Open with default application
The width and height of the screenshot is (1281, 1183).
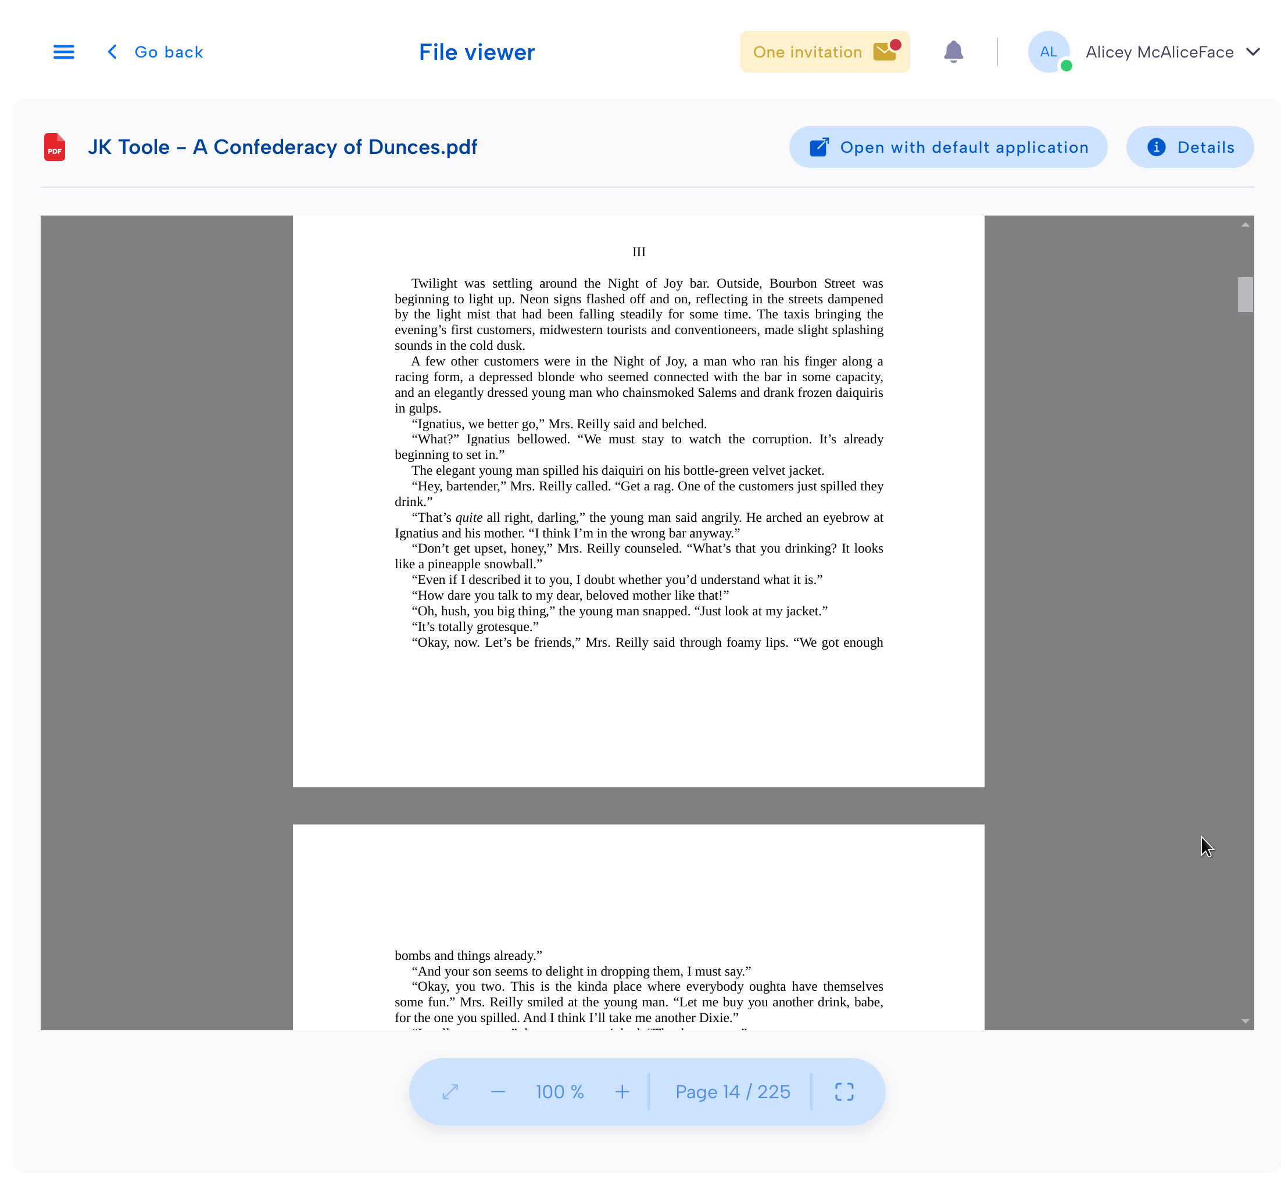pos(947,147)
